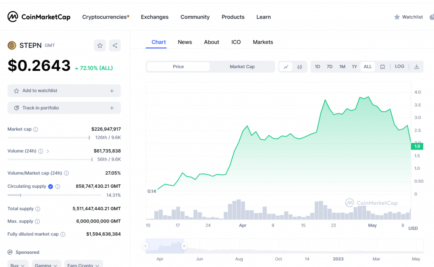Select the Market Cap toggle option

pos(242,67)
